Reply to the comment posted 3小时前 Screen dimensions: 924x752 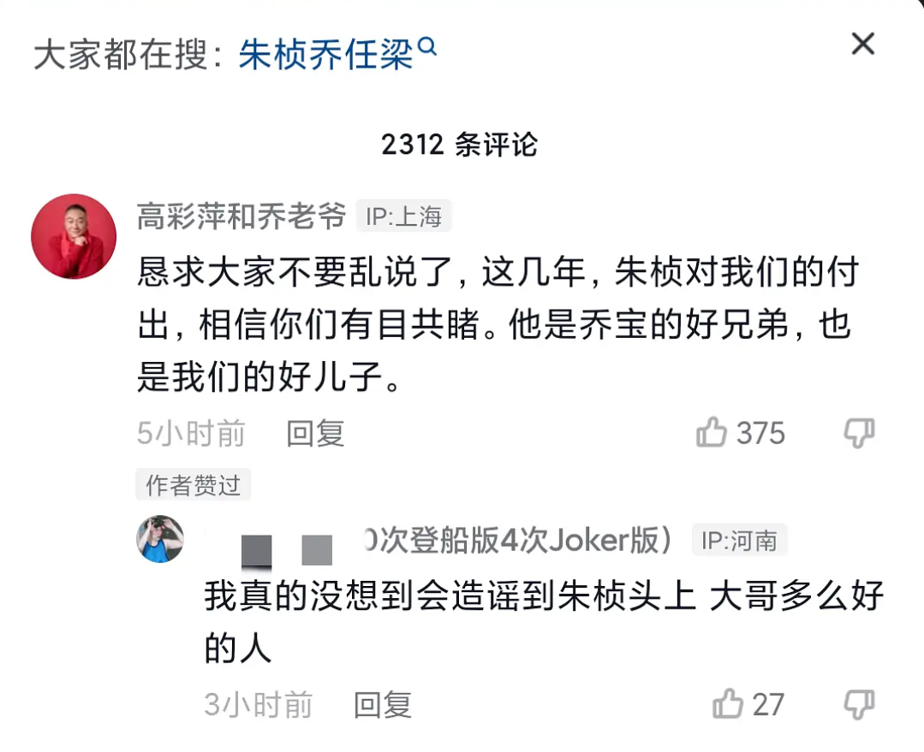(383, 705)
